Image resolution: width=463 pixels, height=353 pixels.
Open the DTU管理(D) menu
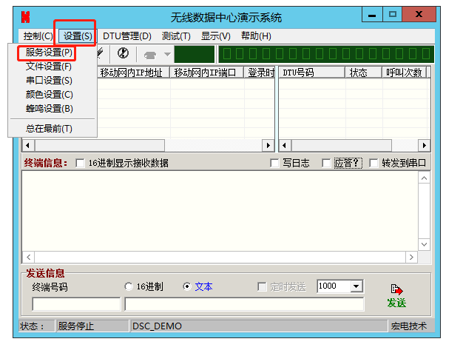126,36
